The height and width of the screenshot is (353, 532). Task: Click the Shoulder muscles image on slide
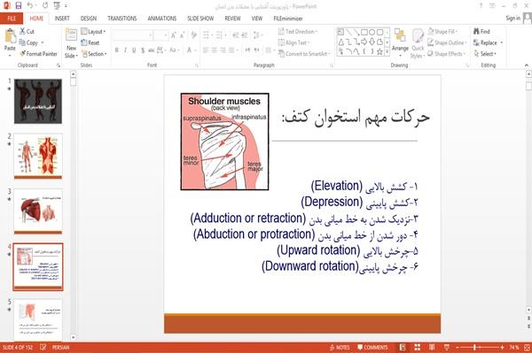[x=224, y=142]
